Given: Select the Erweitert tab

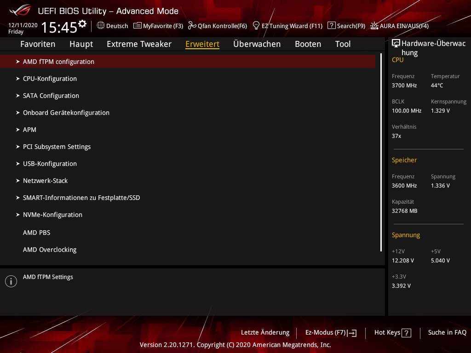Looking at the screenshot, I should (202, 44).
